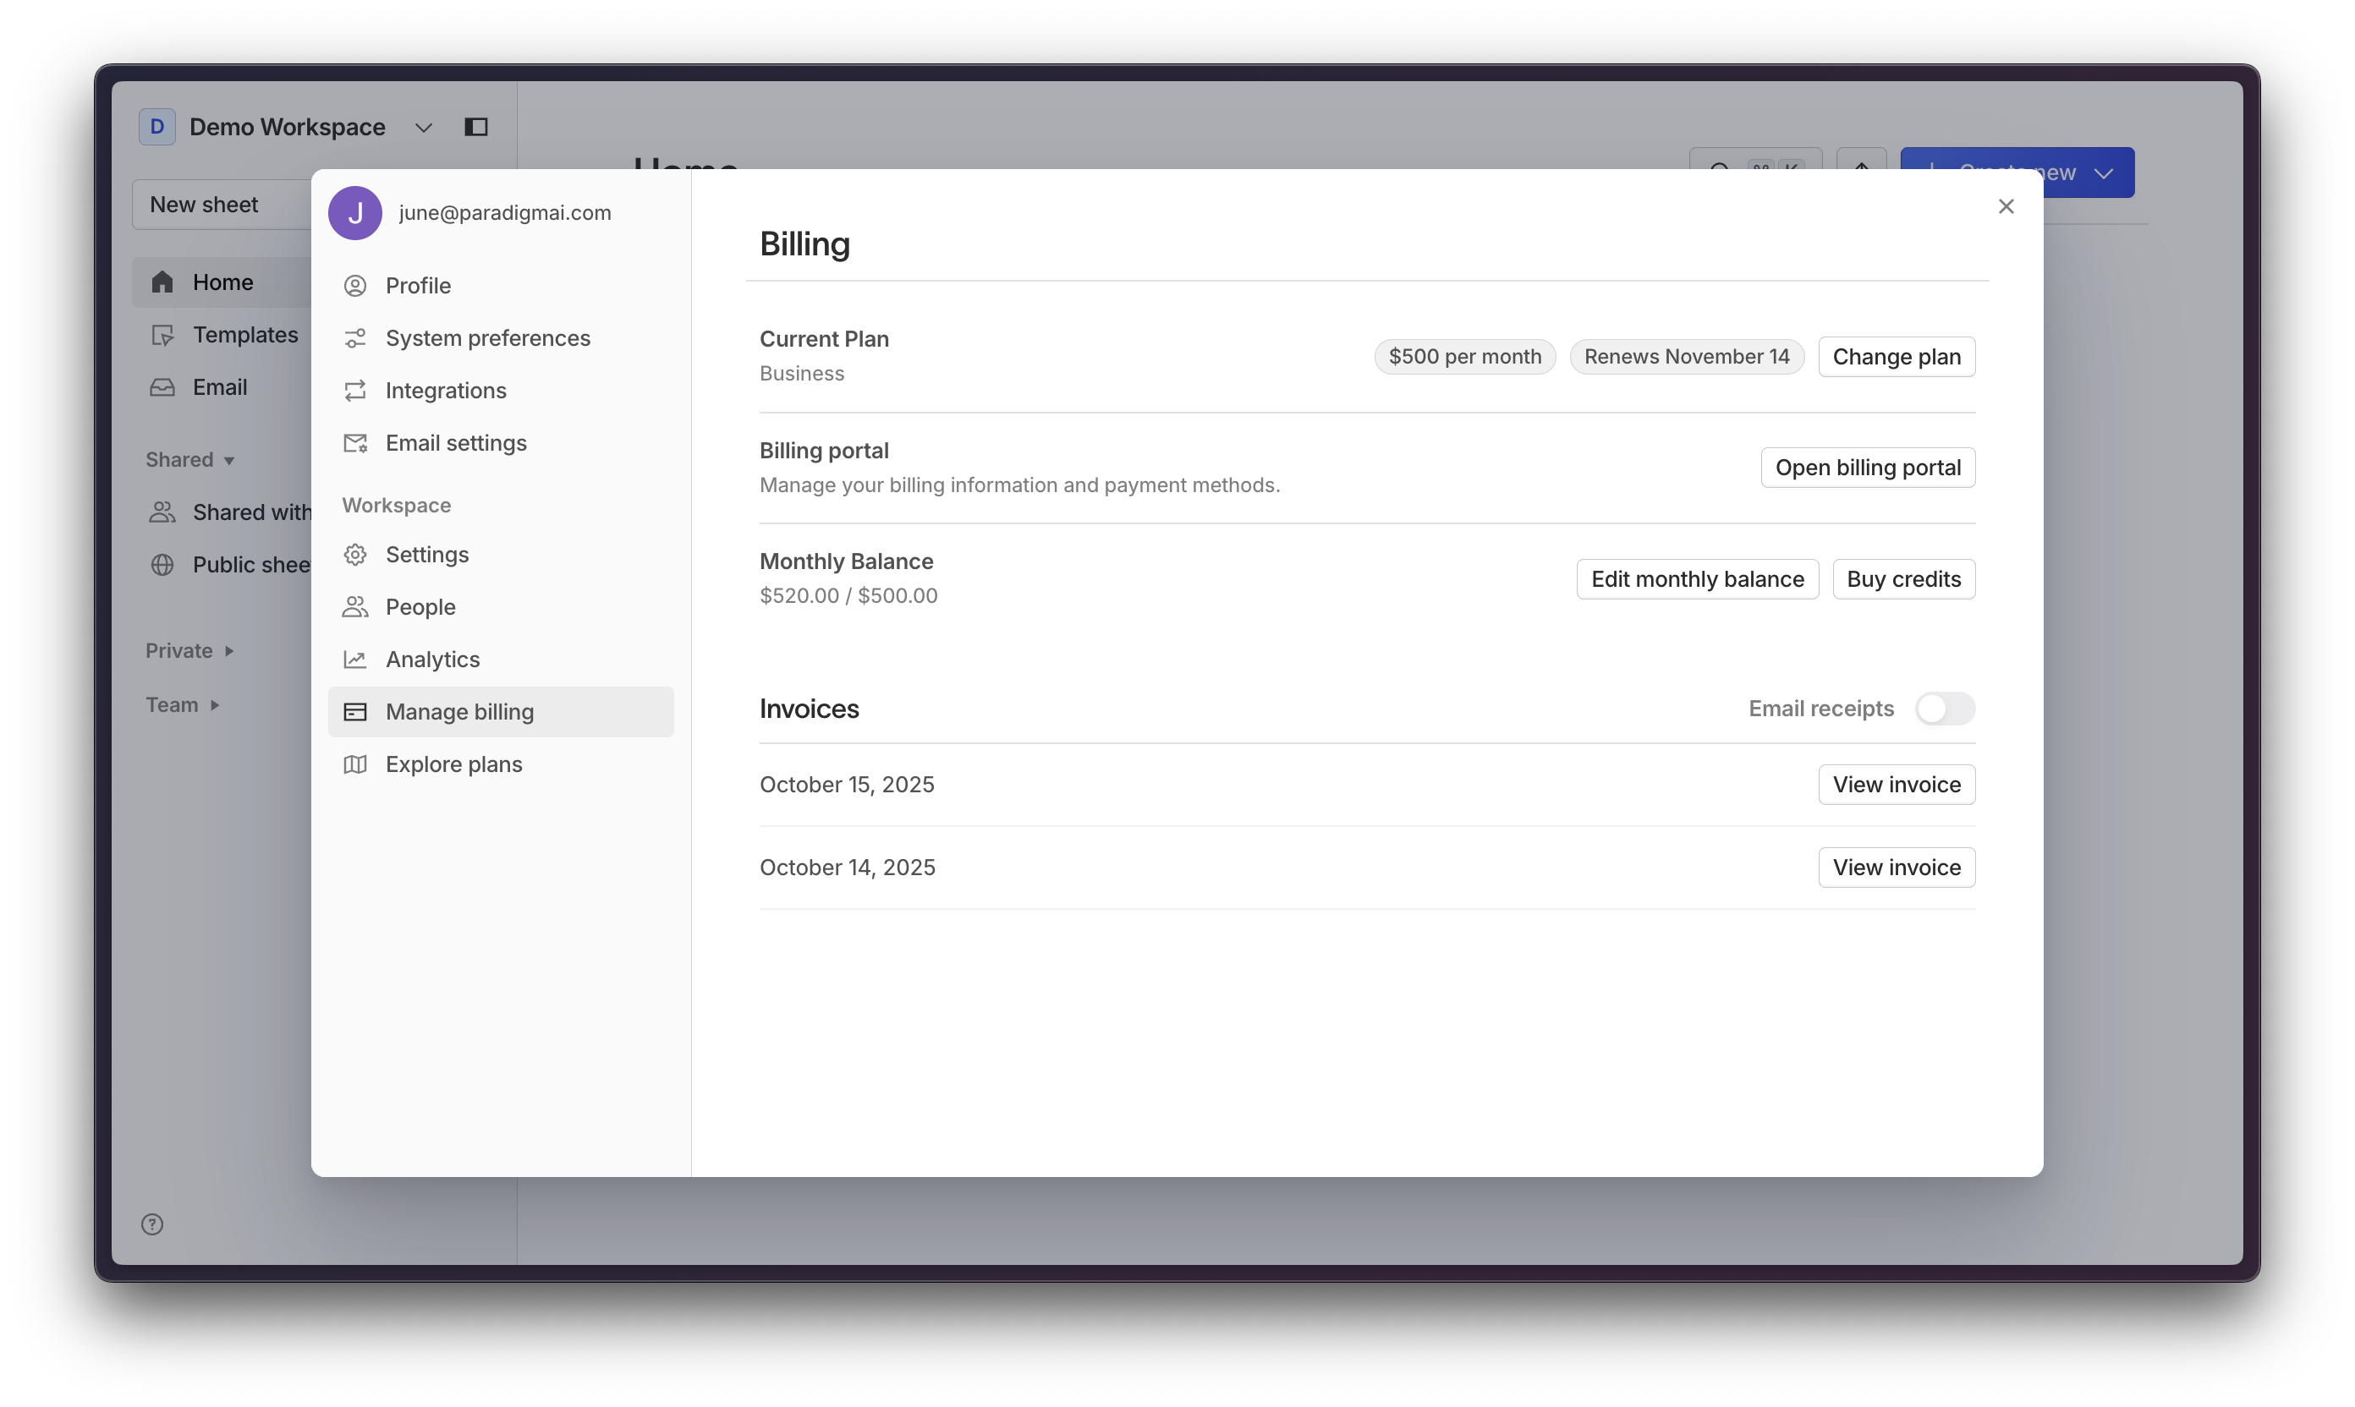Expand the Team section
The height and width of the screenshot is (1407, 2355).
point(183,704)
